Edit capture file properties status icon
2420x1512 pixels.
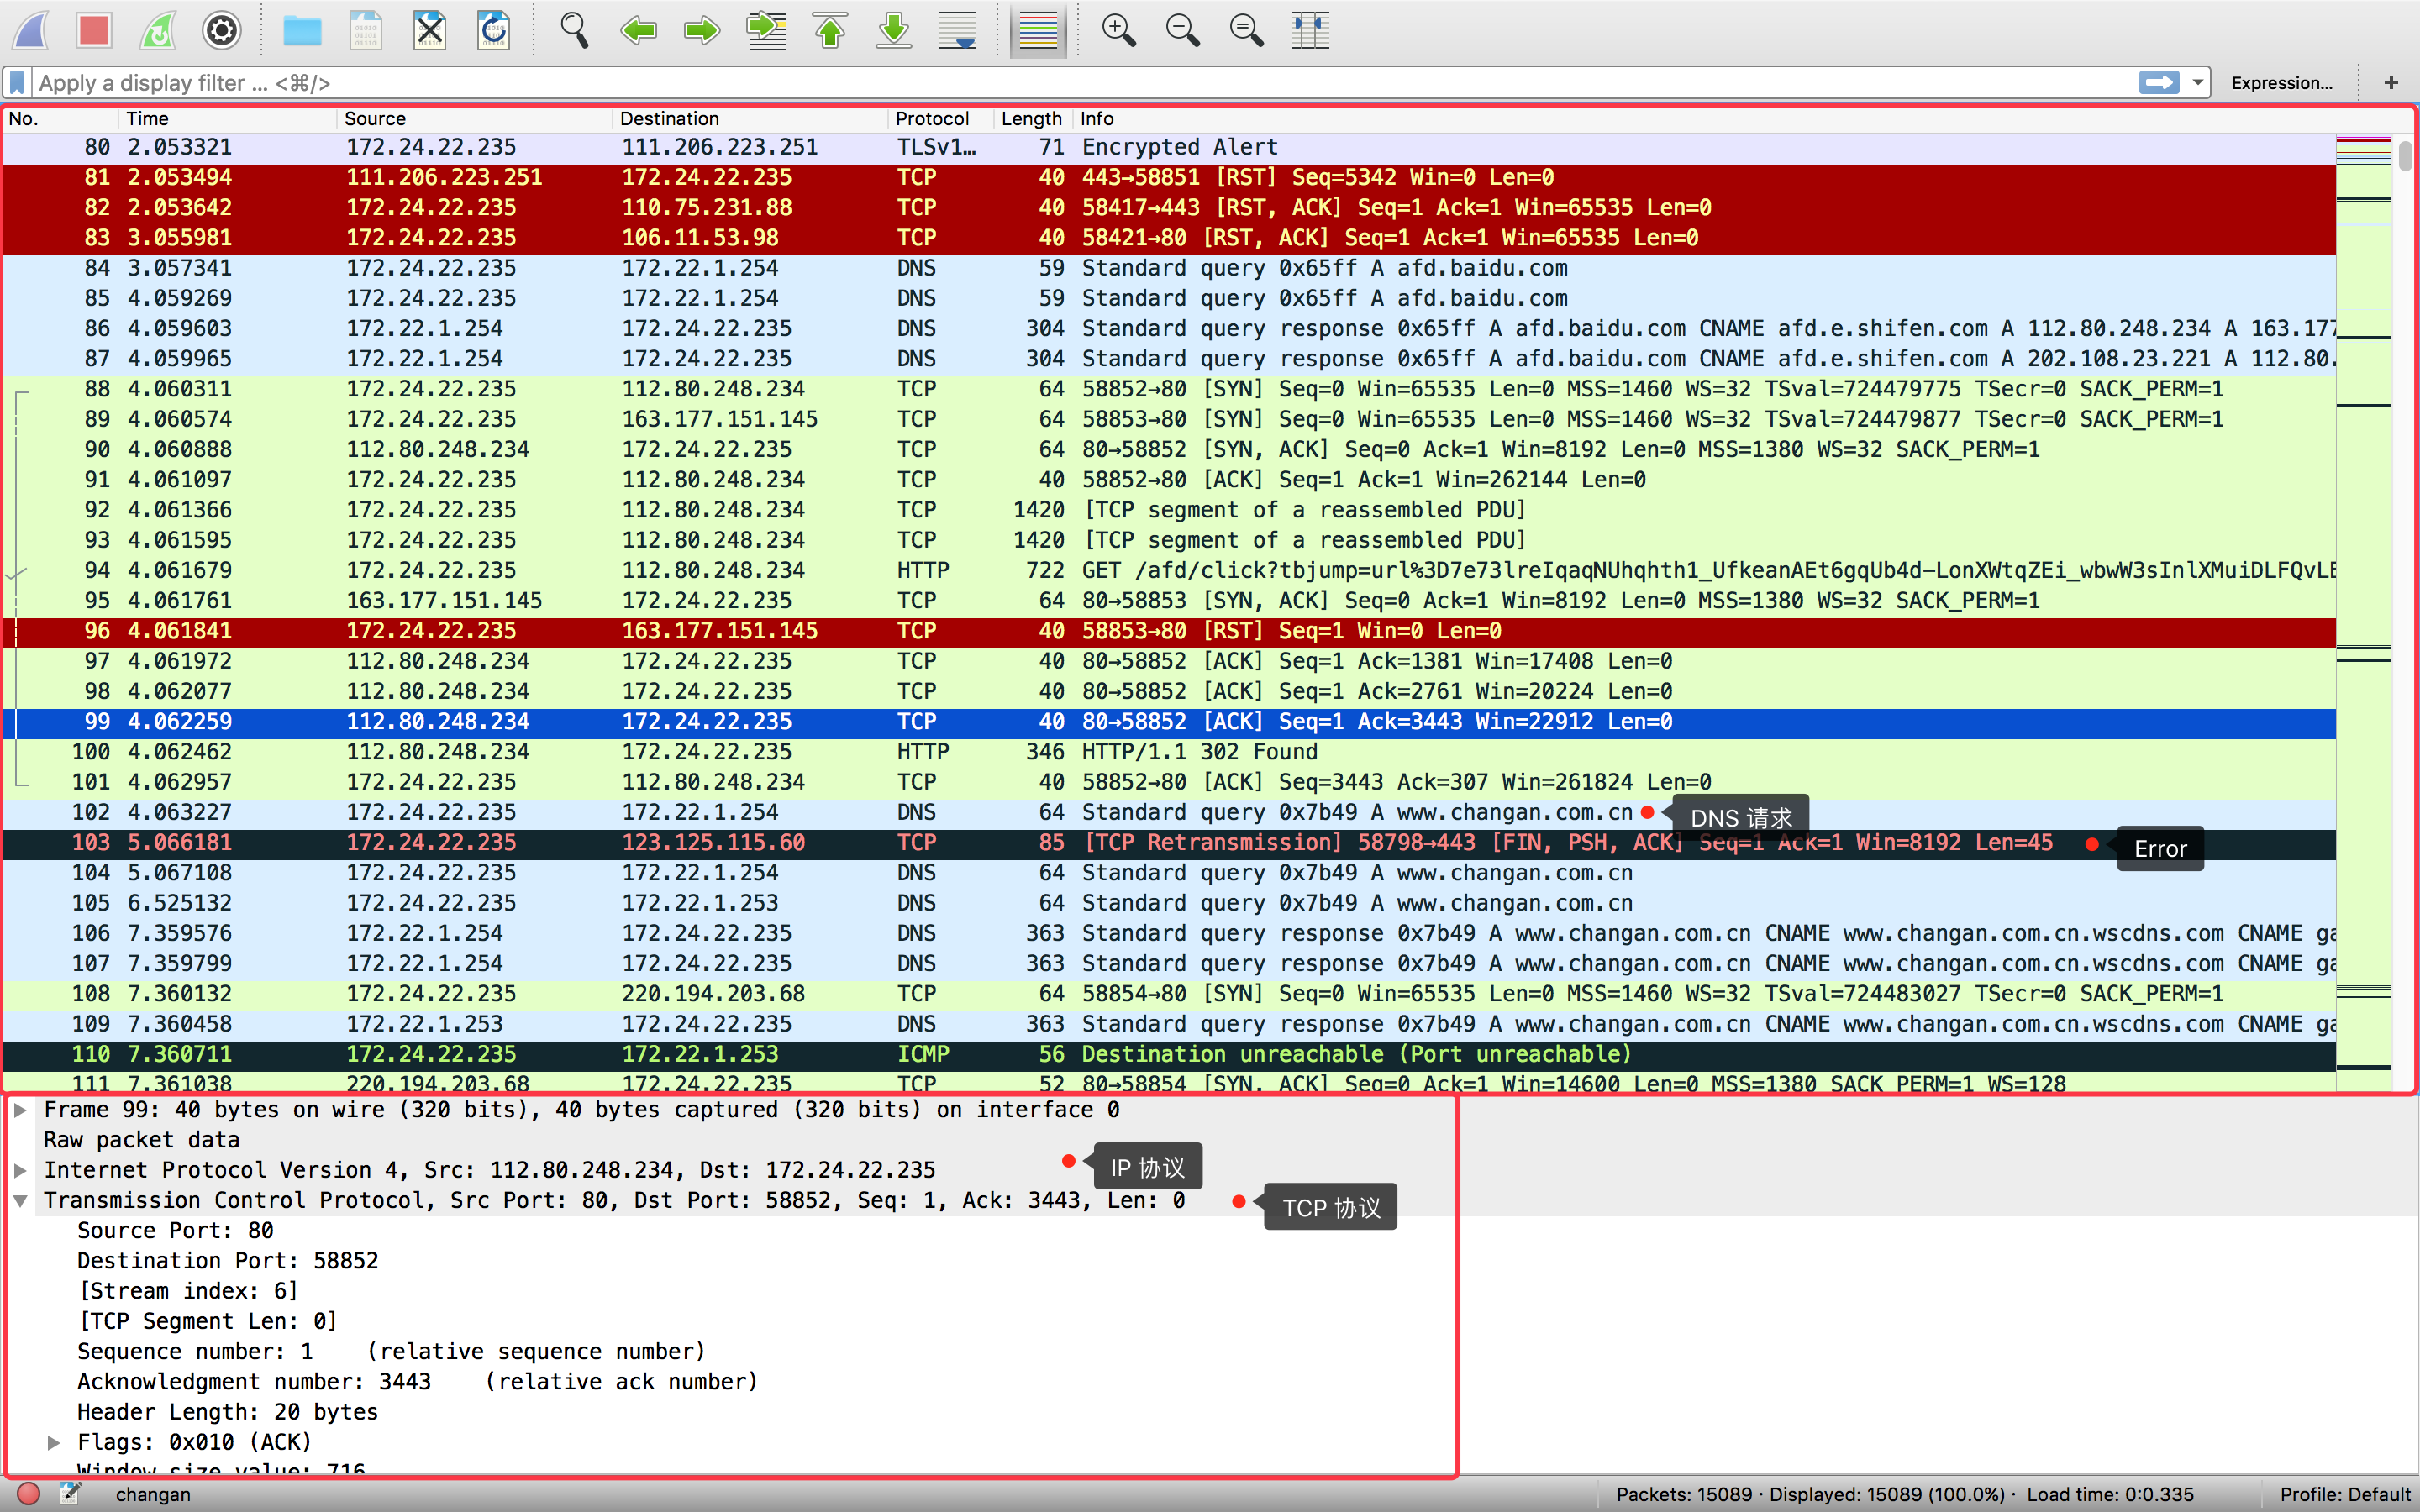click(x=69, y=1494)
